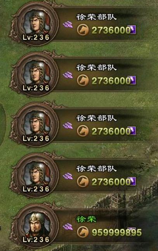Click the cavalry horse icon in first row
This screenshot has width=158, height=251.
[x=83, y=30]
